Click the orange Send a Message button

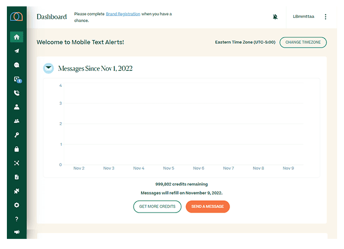click(x=207, y=207)
